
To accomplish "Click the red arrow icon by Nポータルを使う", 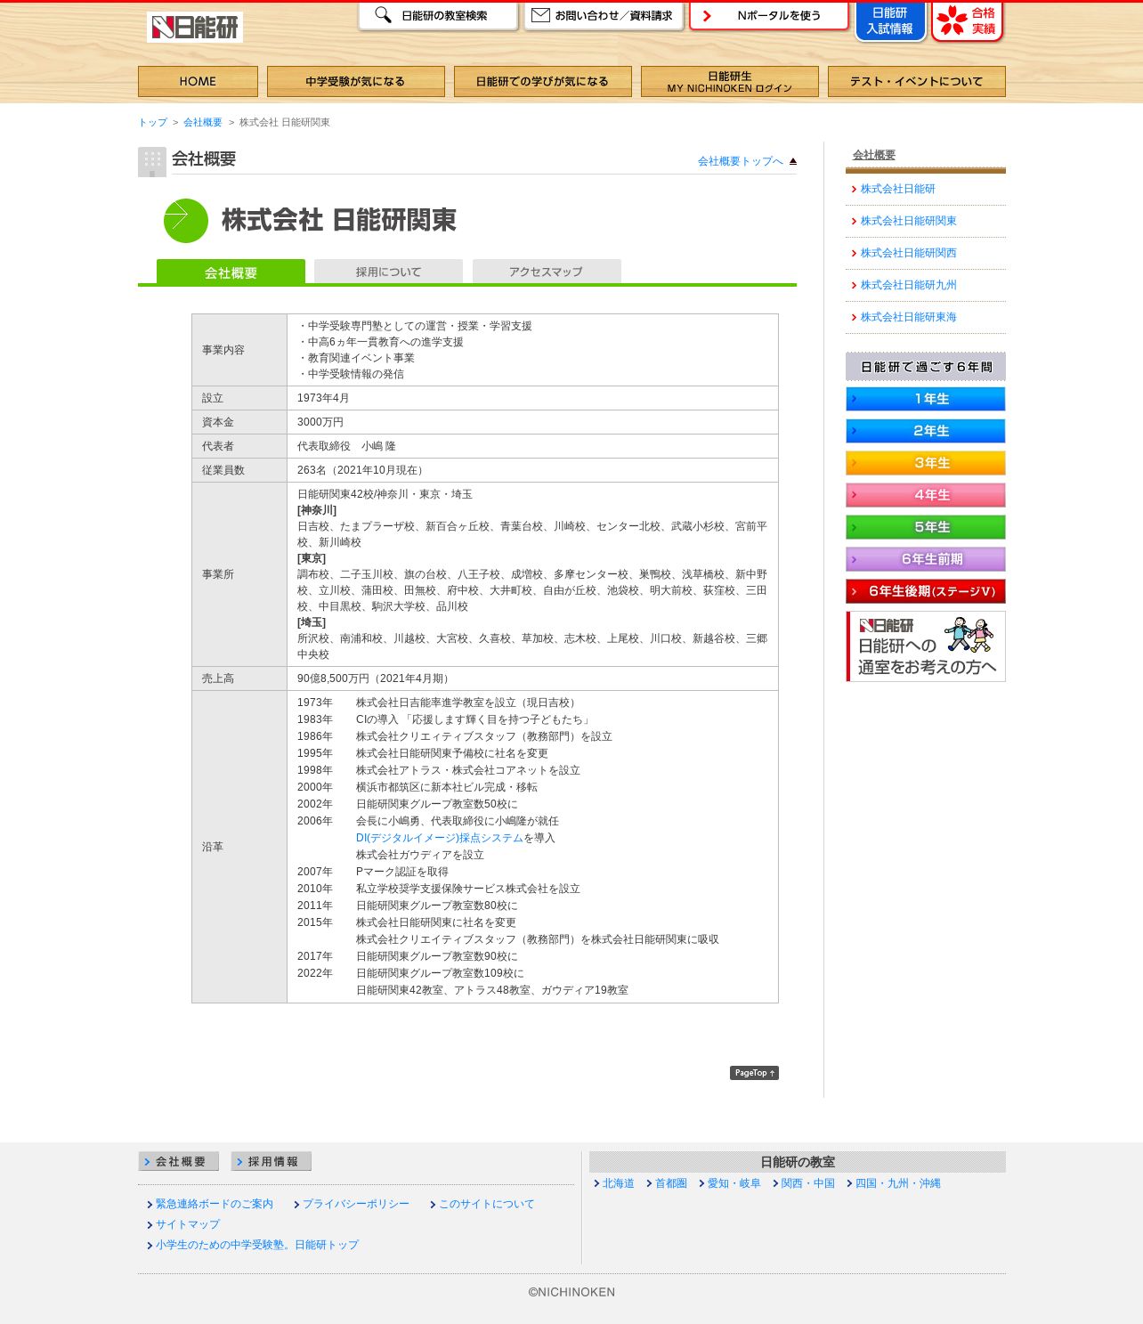I will (x=707, y=16).
